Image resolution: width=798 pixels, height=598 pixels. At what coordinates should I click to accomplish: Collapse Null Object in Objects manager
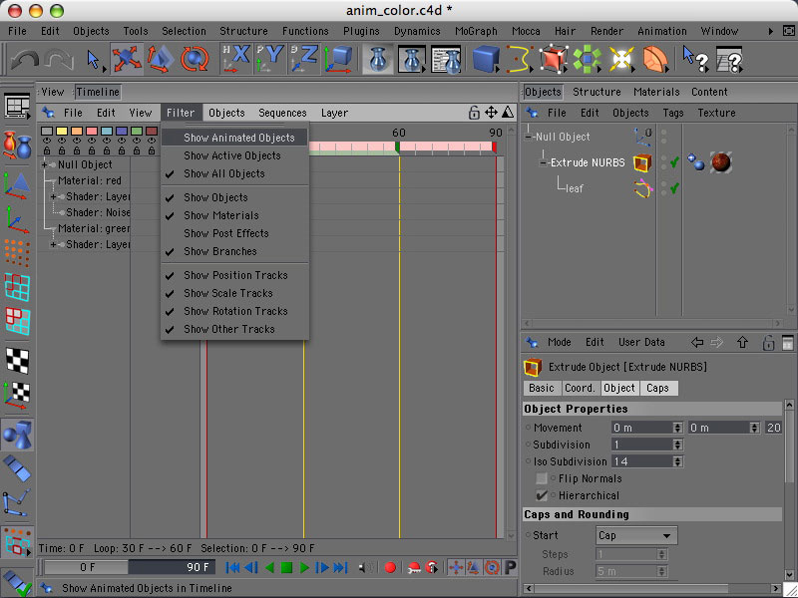(530, 137)
